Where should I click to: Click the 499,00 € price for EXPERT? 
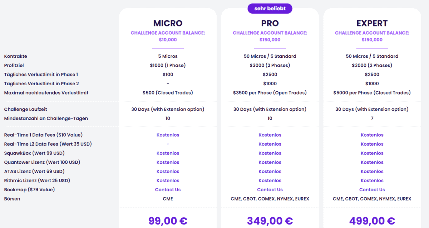(372, 221)
